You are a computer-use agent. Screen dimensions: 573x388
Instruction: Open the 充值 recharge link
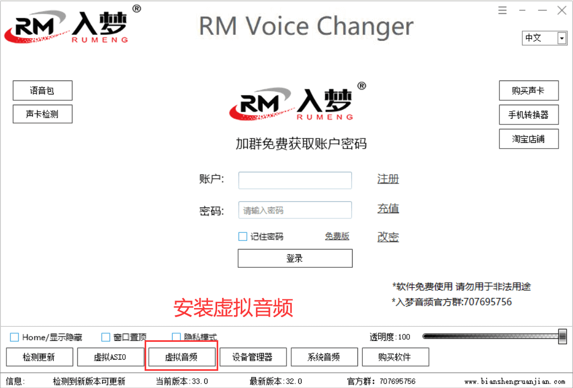coord(388,208)
